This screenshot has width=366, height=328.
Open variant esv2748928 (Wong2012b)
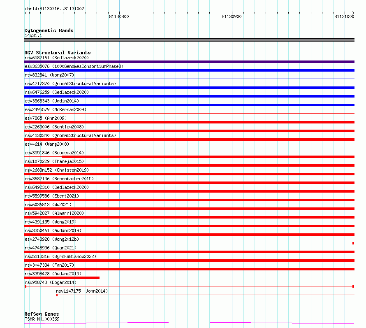tap(52, 239)
